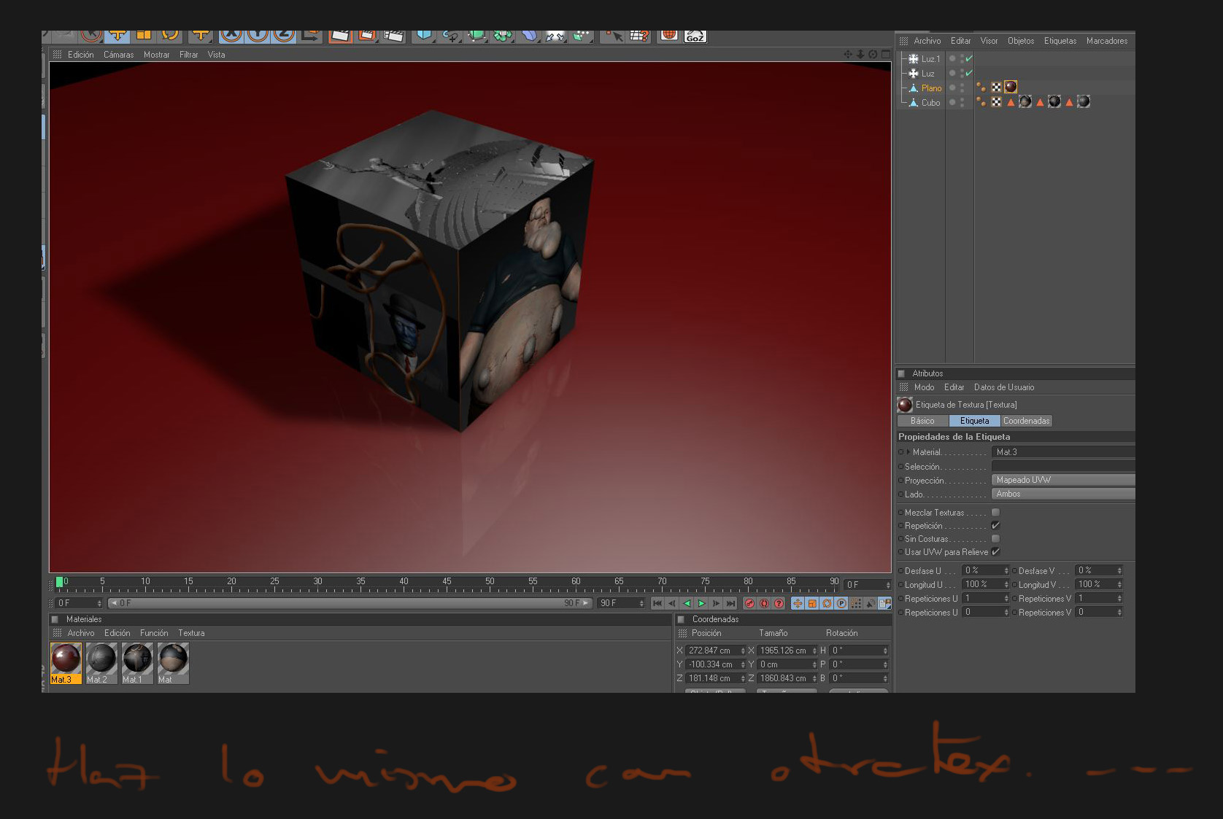Open the viewport Cámaras menu
Screen dimensions: 1223x819
click(118, 55)
